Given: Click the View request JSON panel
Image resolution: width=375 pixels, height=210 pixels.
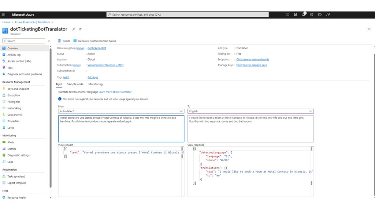Looking at the screenshot, I should [x=121, y=172].
